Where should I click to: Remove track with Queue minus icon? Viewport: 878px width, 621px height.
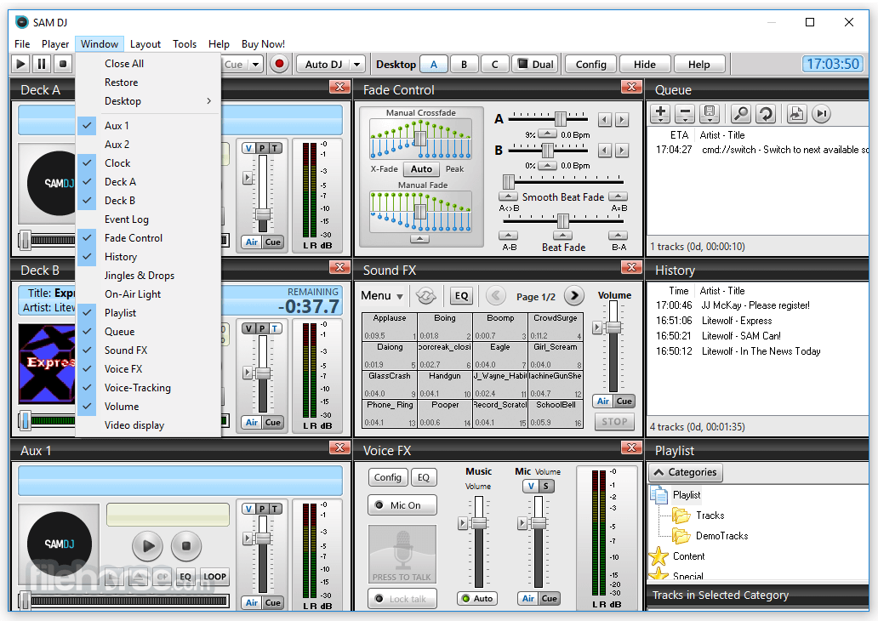tap(685, 114)
